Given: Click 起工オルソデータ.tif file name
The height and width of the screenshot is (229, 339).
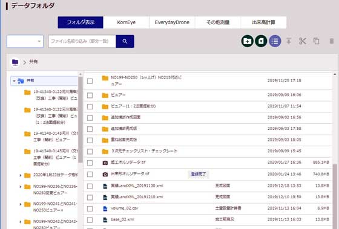Looking at the screenshot, I should [128, 162].
